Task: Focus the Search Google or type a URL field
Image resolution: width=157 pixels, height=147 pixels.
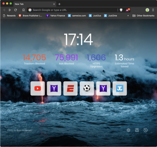Action: pos(72,10)
